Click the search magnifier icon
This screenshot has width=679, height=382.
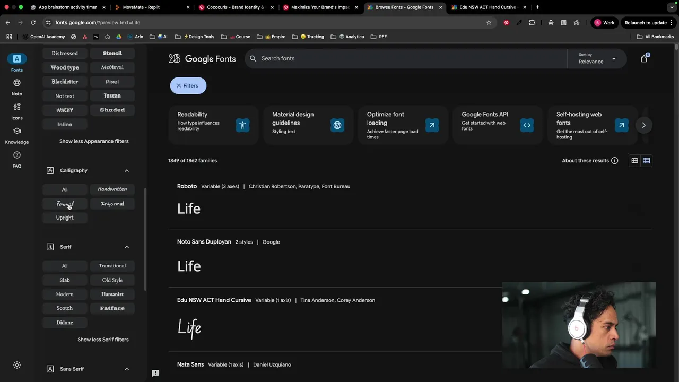pyautogui.click(x=253, y=58)
